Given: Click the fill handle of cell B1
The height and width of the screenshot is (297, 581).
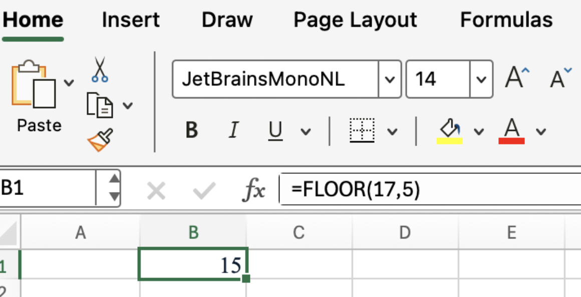Looking at the screenshot, I should pyautogui.click(x=245, y=278).
